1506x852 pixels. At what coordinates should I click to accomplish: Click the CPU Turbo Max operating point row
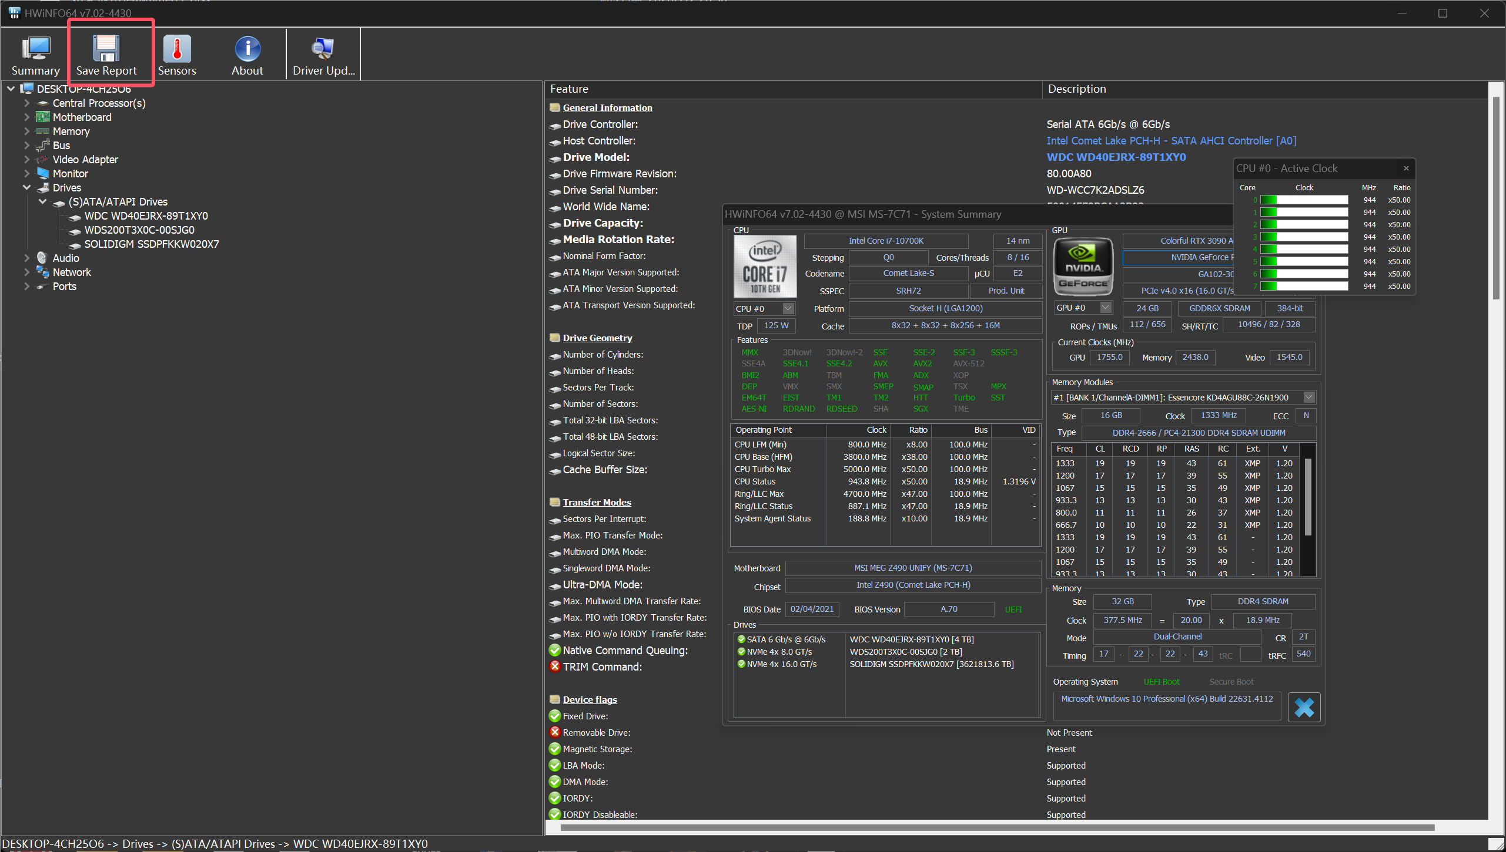coord(885,469)
